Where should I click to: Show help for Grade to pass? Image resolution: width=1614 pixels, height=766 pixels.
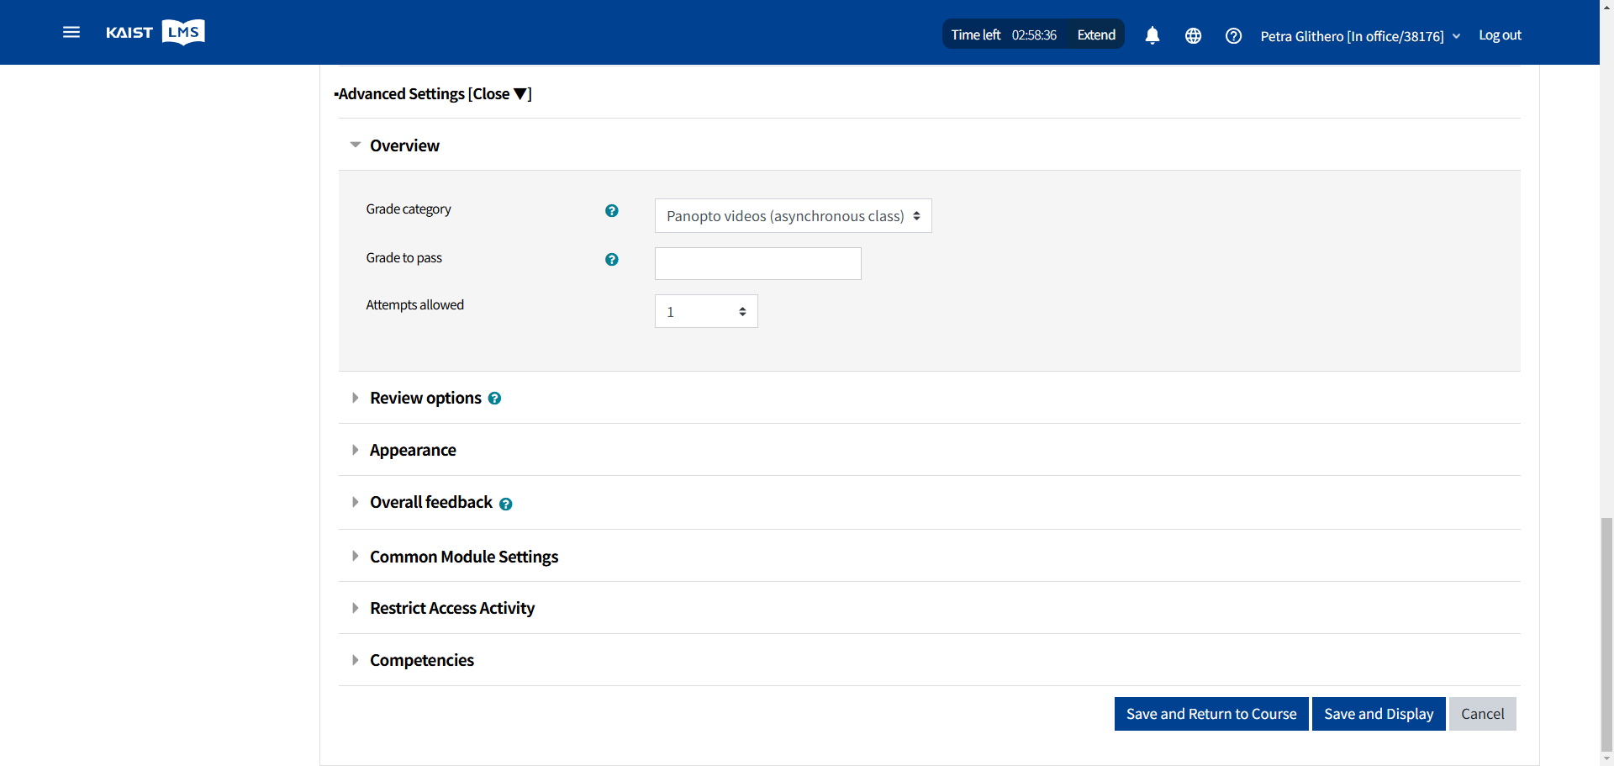611,259
